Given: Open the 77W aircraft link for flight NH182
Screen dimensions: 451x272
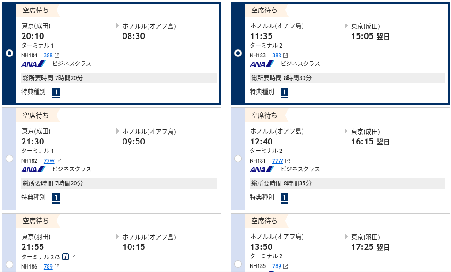Looking at the screenshot, I should 49,161.
